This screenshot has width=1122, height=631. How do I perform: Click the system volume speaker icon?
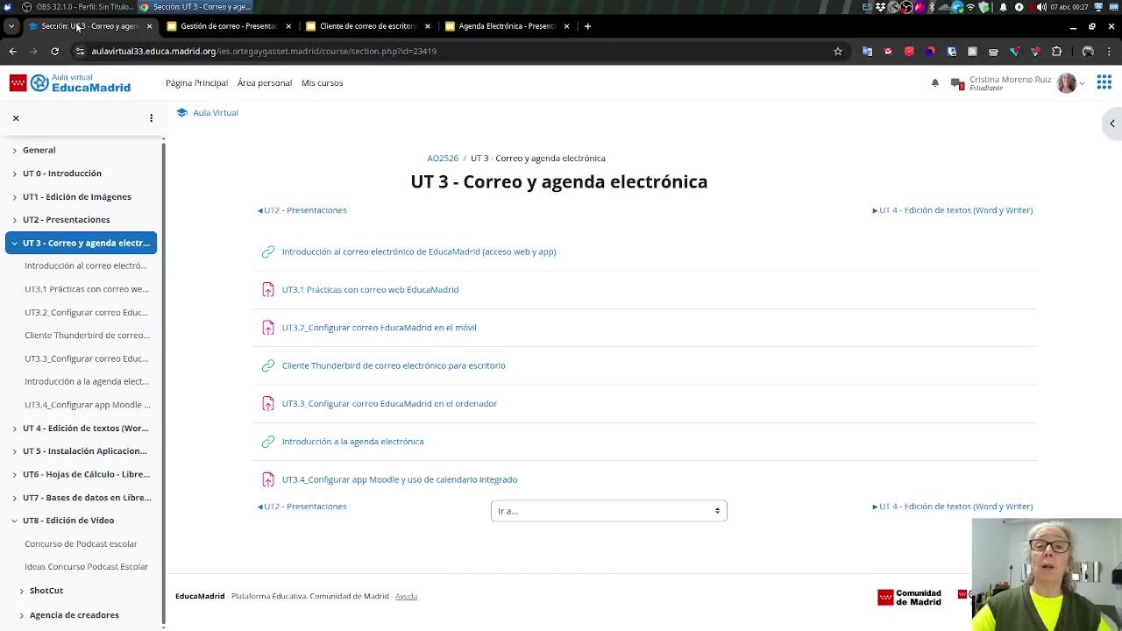coord(1040,7)
